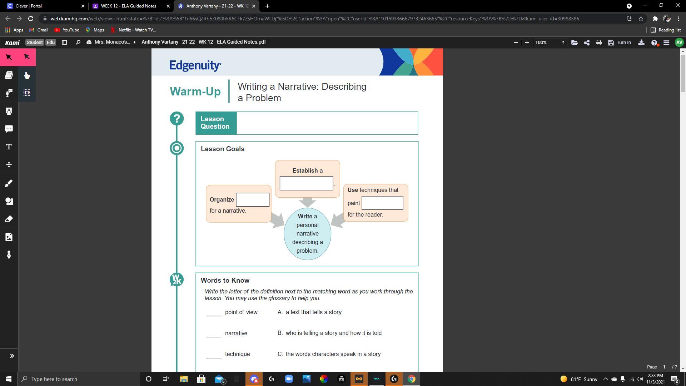Switch to WEEK 12 - ELA Guided Notes tab
This screenshot has height=386, width=686.
(128, 6)
